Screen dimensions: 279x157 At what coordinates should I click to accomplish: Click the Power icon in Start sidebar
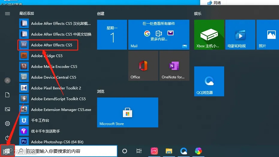click(x=7, y=138)
